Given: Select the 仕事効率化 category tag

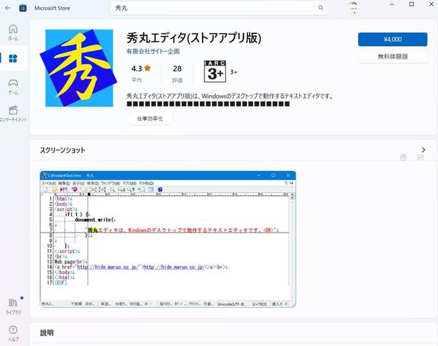Looking at the screenshot, I should (149, 118).
